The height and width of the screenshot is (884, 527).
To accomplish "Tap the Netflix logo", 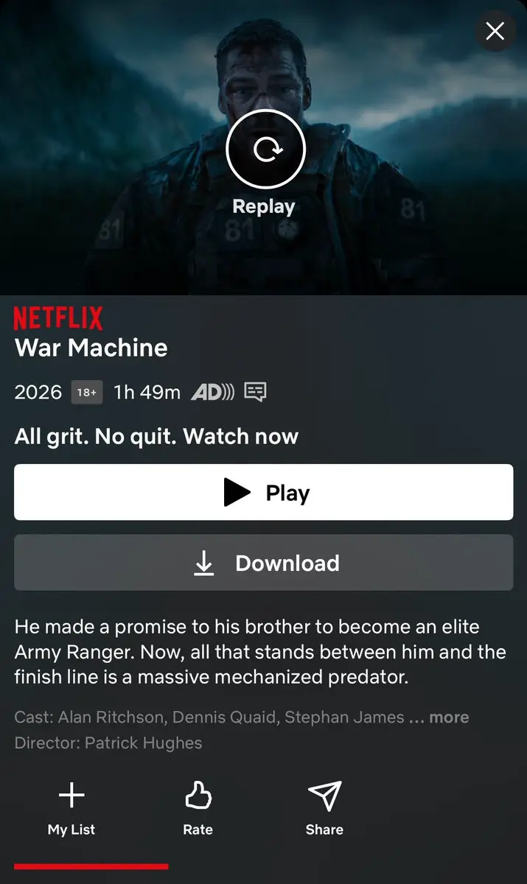I will [58, 318].
